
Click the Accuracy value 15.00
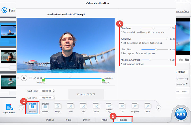point(172,39)
